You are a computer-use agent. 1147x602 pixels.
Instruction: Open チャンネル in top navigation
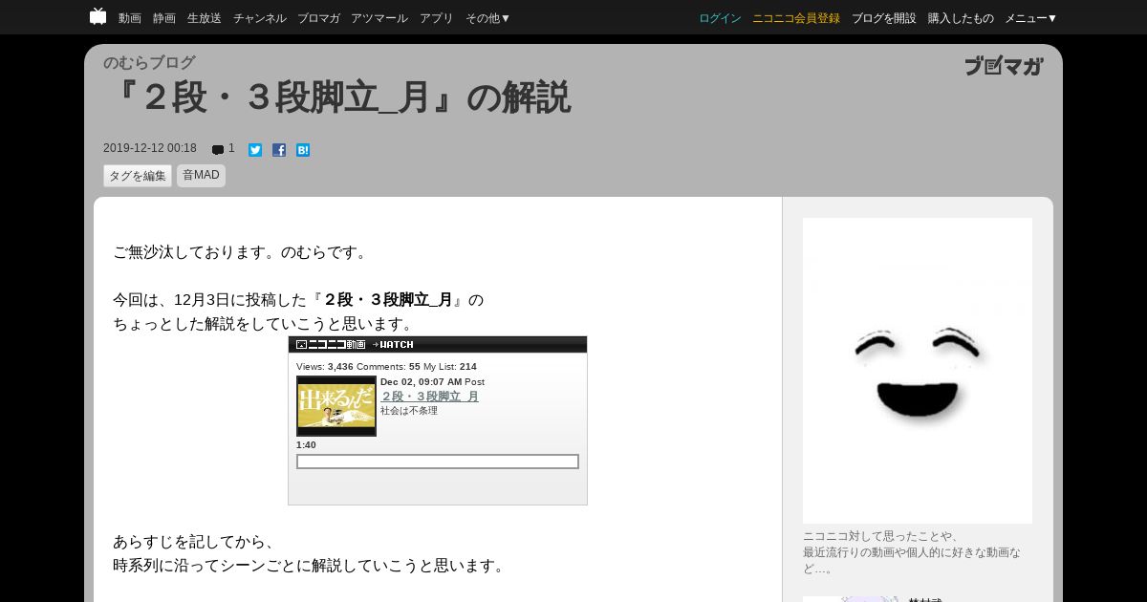260,18
